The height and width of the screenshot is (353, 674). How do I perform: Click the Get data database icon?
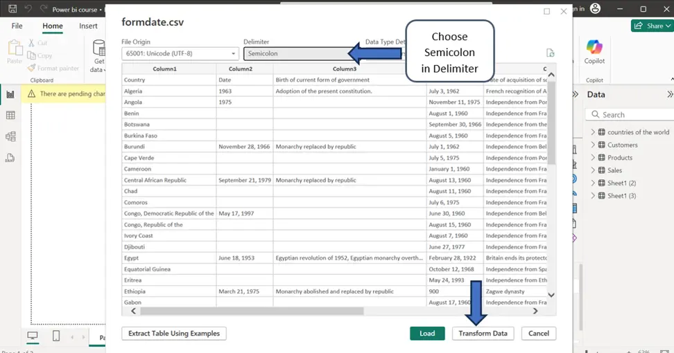click(x=99, y=48)
